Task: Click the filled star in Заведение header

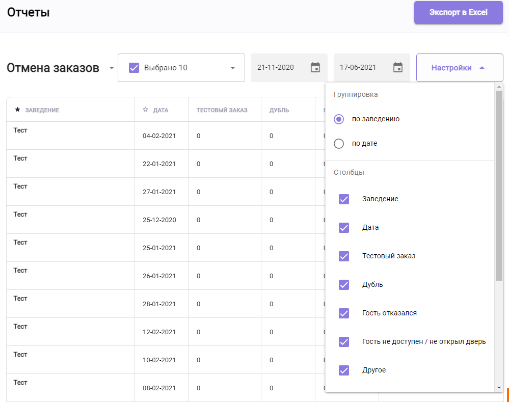Action: [17, 110]
